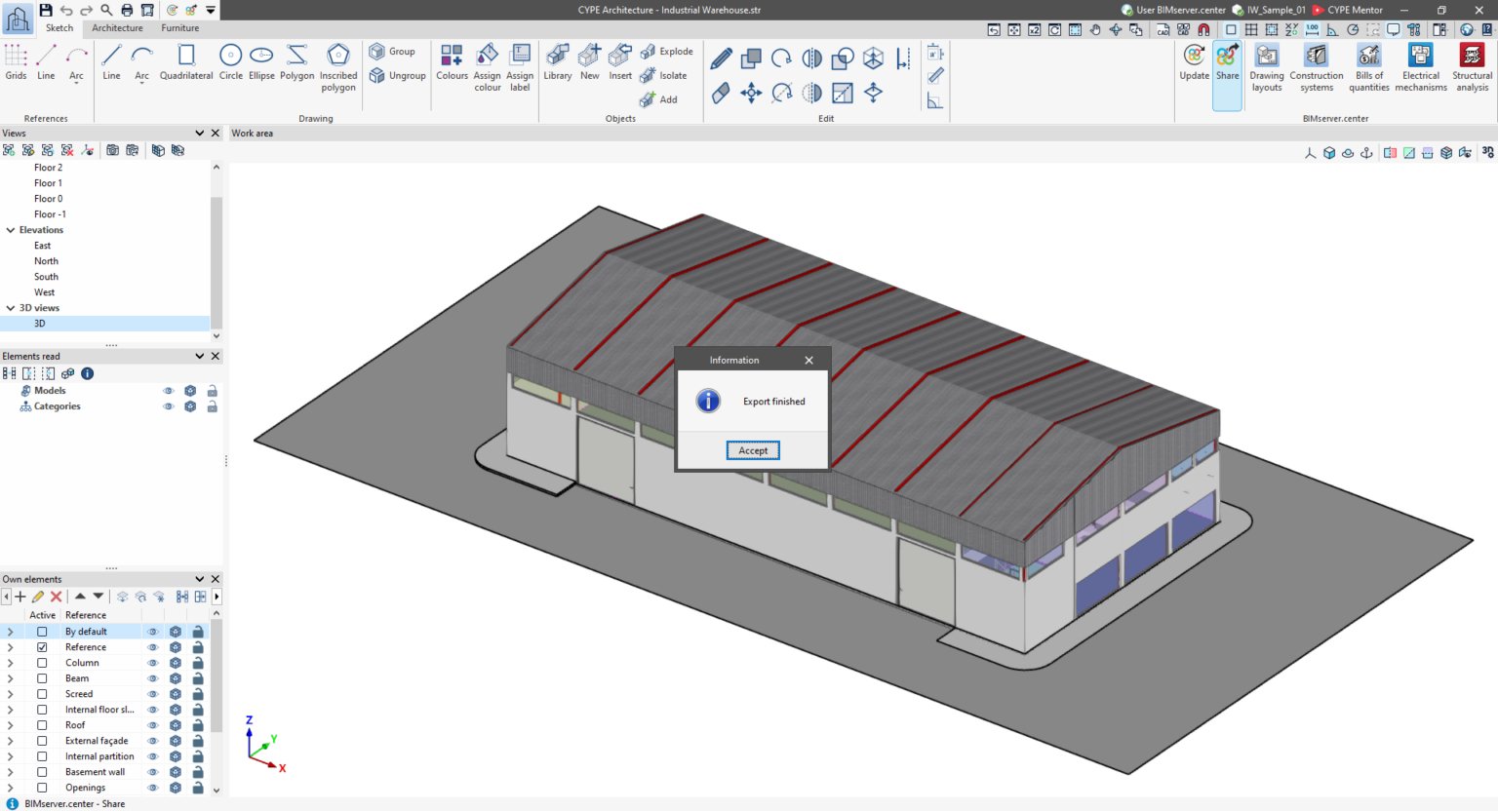Collapse the Own elements panel chevron
The width and height of the screenshot is (1498, 811).
click(200, 579)
